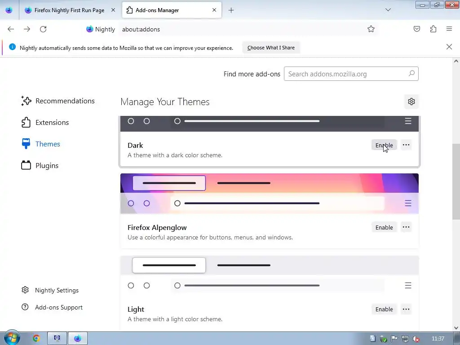This screenshot has height=345, width=460.
Task: Open the Firefox hamburger application menu
Action: click(449, 29)
